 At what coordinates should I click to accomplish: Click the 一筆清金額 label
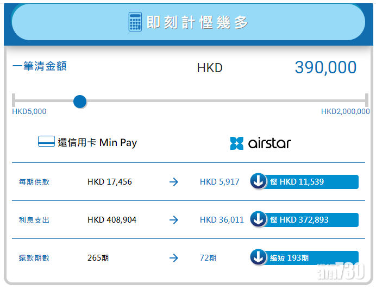[x=40, y=66]
